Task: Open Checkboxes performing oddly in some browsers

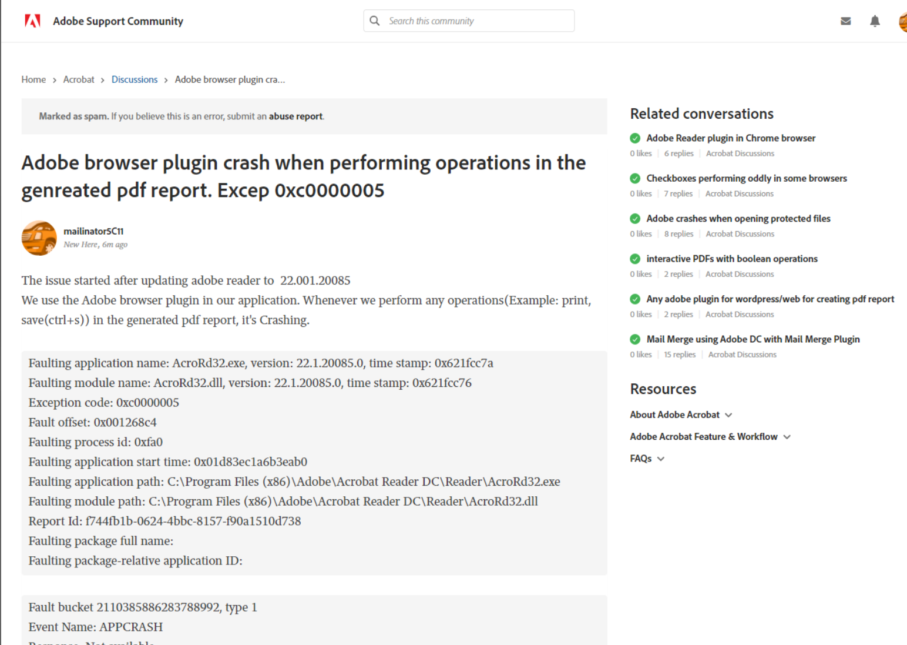Action: click(x=747, y=178)
